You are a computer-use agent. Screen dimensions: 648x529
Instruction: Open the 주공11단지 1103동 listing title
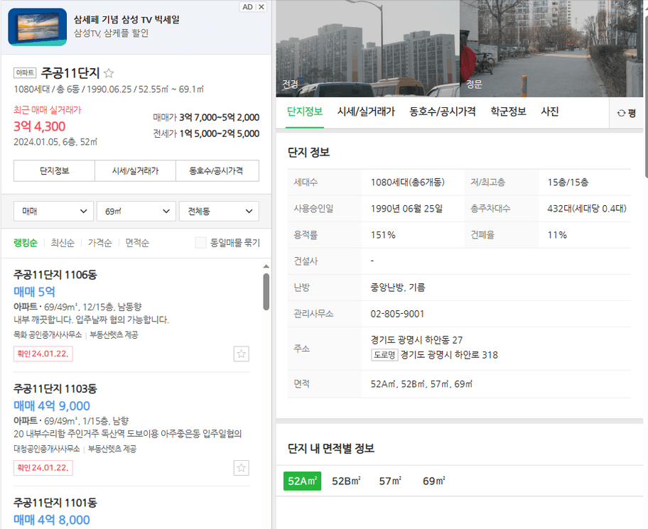tap(55, 389)
